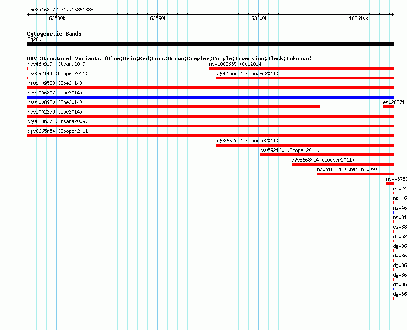Select the red loss bar of dgv623n27
This screenshot has height=330, width=407.
click(x=210, y=126)
